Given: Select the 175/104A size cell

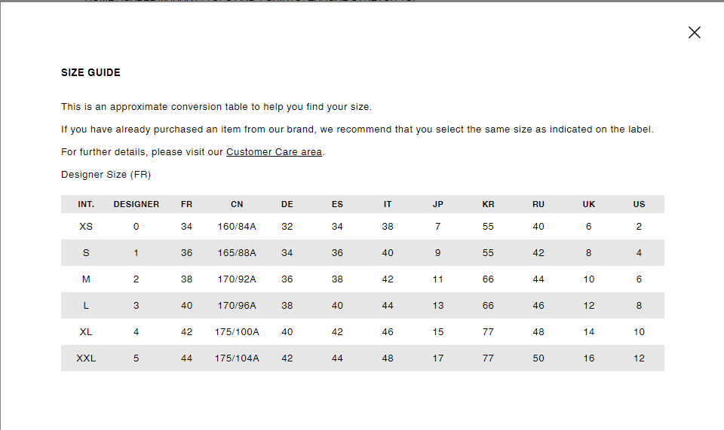Looking at the screenshot, I should coord(237,358).
